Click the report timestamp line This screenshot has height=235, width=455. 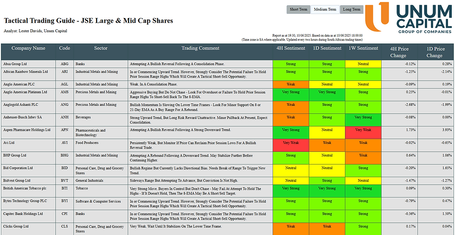[x=318, y=35]
